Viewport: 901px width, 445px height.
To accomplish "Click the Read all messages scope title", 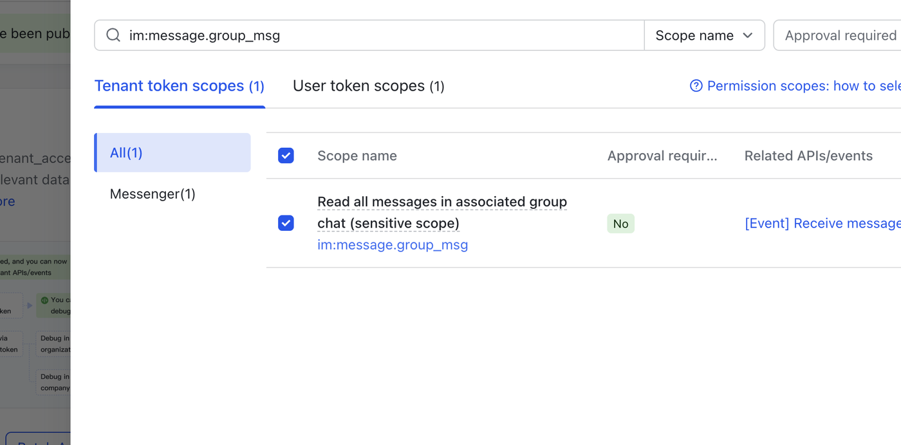I will pos(442,212).
